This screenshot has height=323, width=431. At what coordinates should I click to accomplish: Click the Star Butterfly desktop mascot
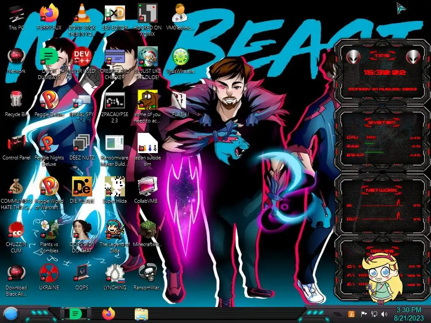click(383, 279)
